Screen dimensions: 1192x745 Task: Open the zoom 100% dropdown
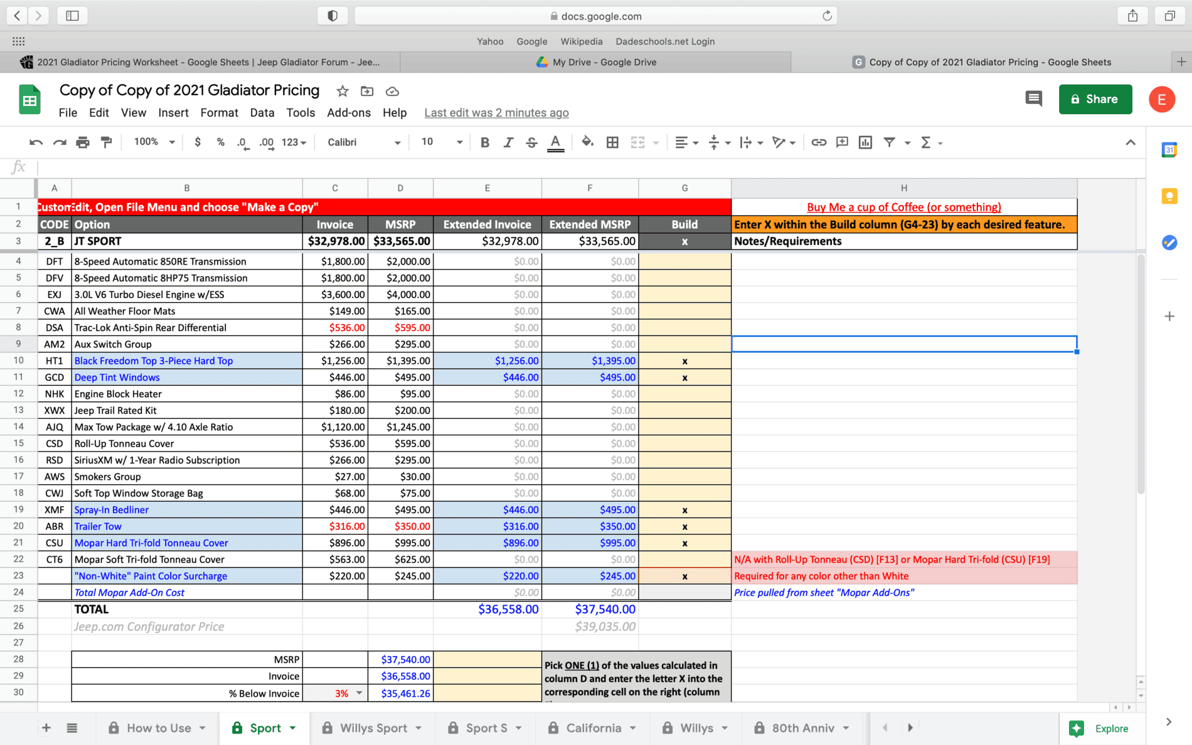154,142
